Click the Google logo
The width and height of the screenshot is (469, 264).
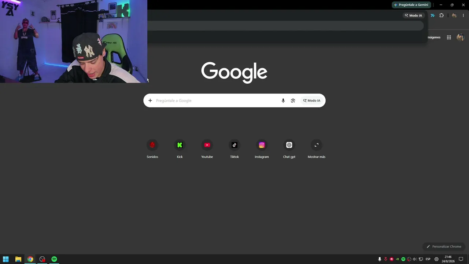[234, 72]
